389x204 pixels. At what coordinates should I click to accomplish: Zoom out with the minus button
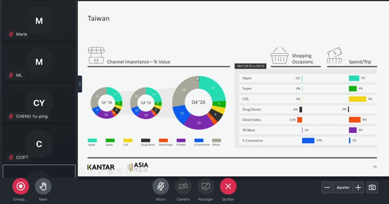click(x=327, y=187)
